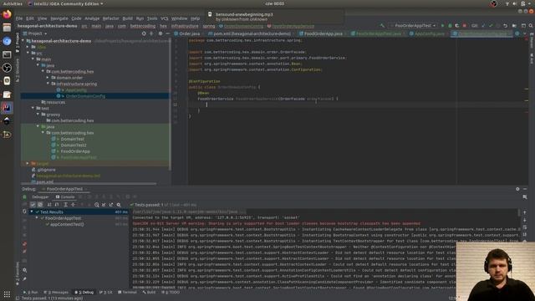Open the Refactor menu

pyautogui.click(x=111, y=18)
